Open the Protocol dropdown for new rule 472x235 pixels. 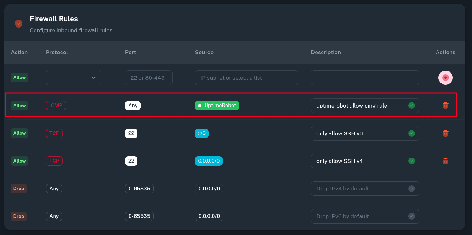click(73, 78)
